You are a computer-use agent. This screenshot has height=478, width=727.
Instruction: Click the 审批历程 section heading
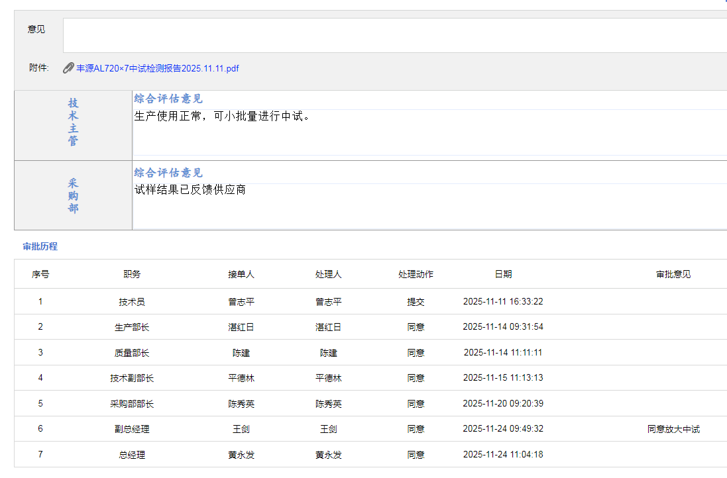(x=40, y=246)
